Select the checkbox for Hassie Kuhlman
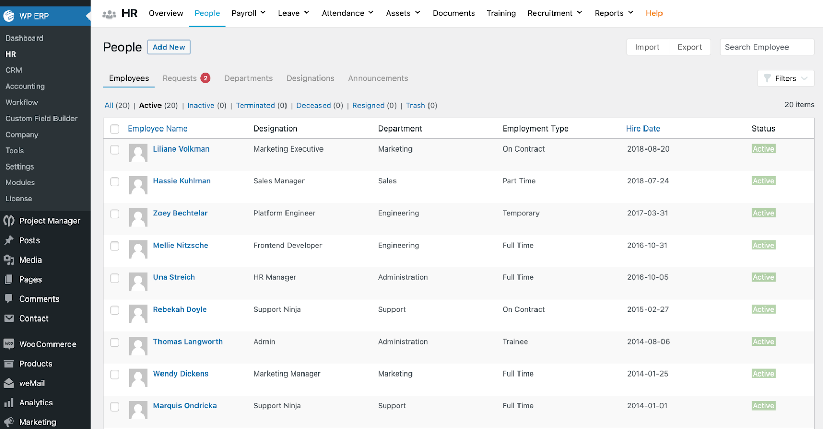This screenshot has width=823, height=429. [x=115, y=182]
